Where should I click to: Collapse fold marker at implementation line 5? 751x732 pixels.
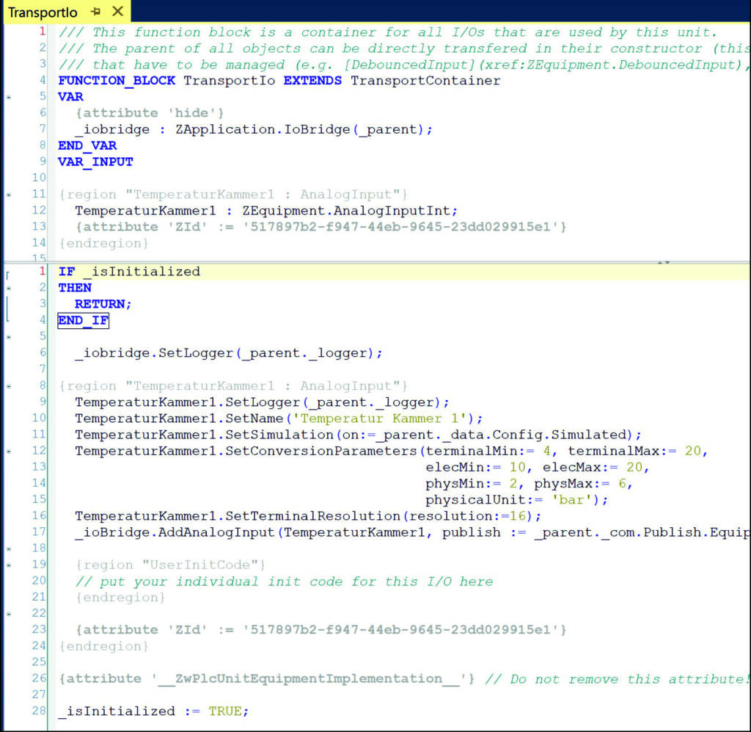coord(9,337)
